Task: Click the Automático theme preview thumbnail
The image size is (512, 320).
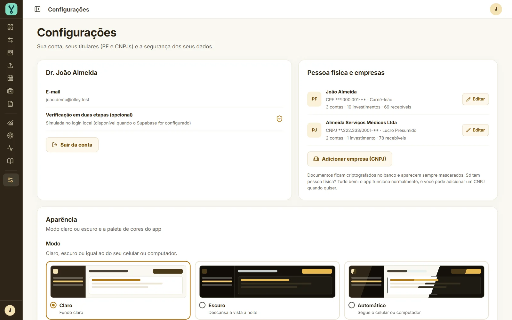Action: coord(416,282)
